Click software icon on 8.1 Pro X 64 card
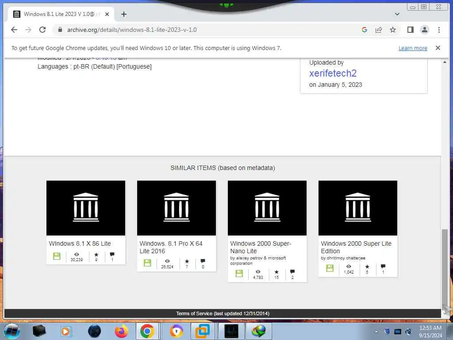 point(147,263)
